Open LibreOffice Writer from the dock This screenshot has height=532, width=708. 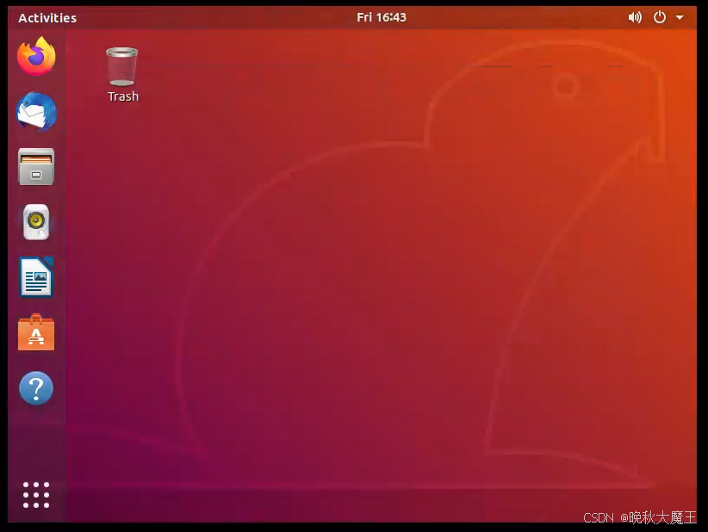(x=36, y=277)
